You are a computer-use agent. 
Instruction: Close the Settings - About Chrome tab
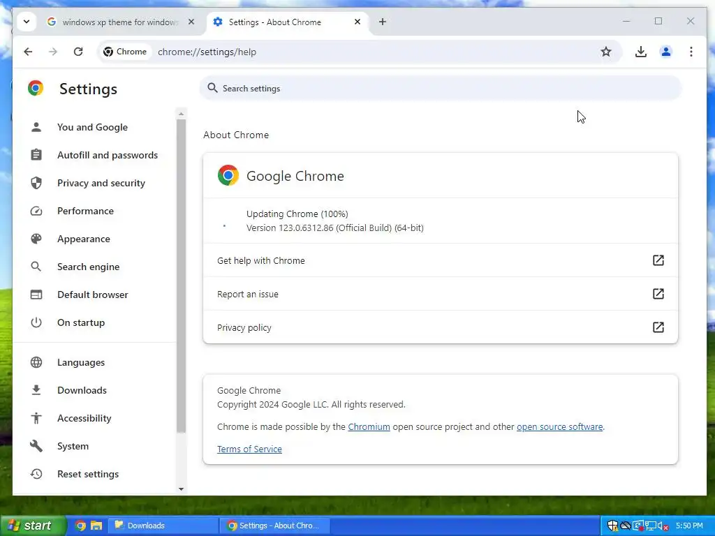click(x=357, y=22)
